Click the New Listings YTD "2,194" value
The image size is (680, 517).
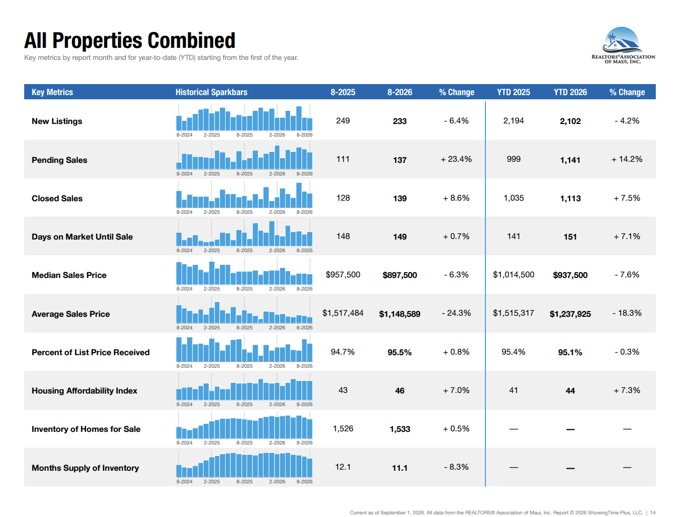[513, 121]
